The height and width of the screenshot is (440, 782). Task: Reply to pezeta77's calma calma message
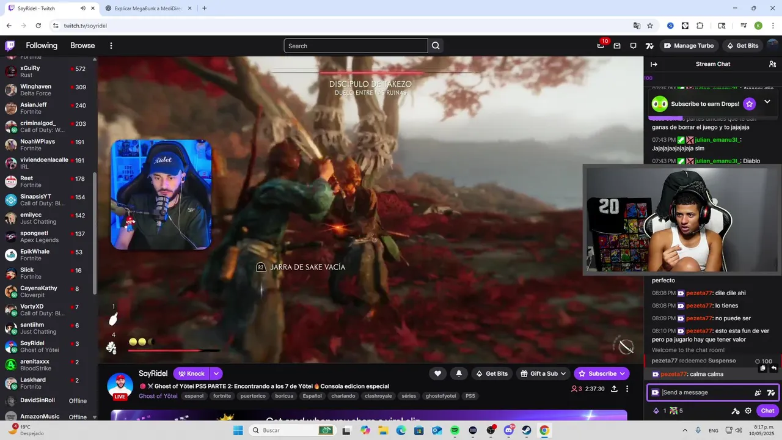pyautogui.click(x=773, y=369)
